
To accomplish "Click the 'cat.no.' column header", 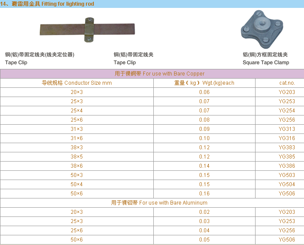I will point(287,83).
